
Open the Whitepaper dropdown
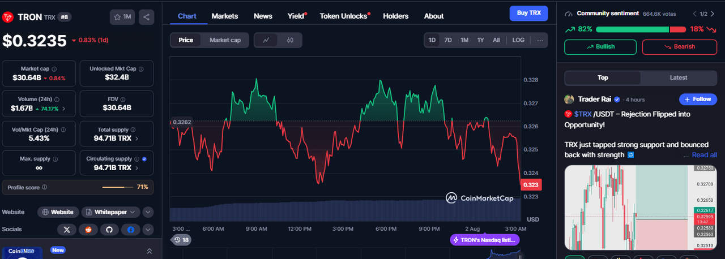(110, 212)
